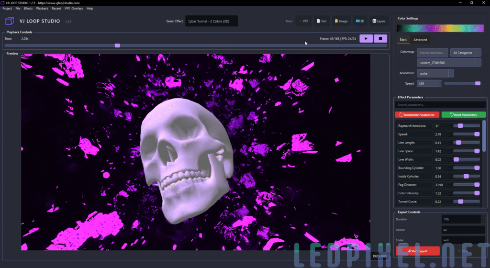
Task: Open the Effects menu
Action: tap(28, 9)
